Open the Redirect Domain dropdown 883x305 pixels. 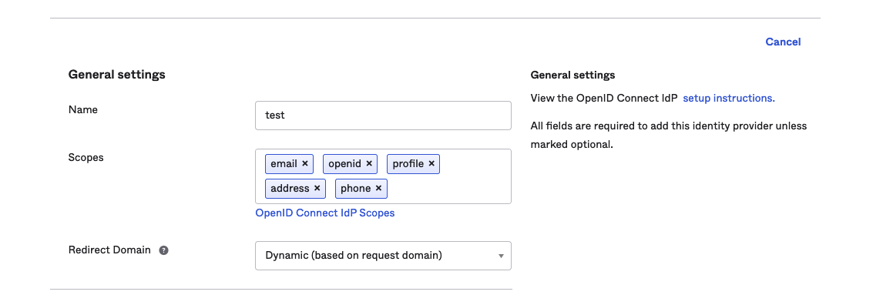(x=383, y=256)
